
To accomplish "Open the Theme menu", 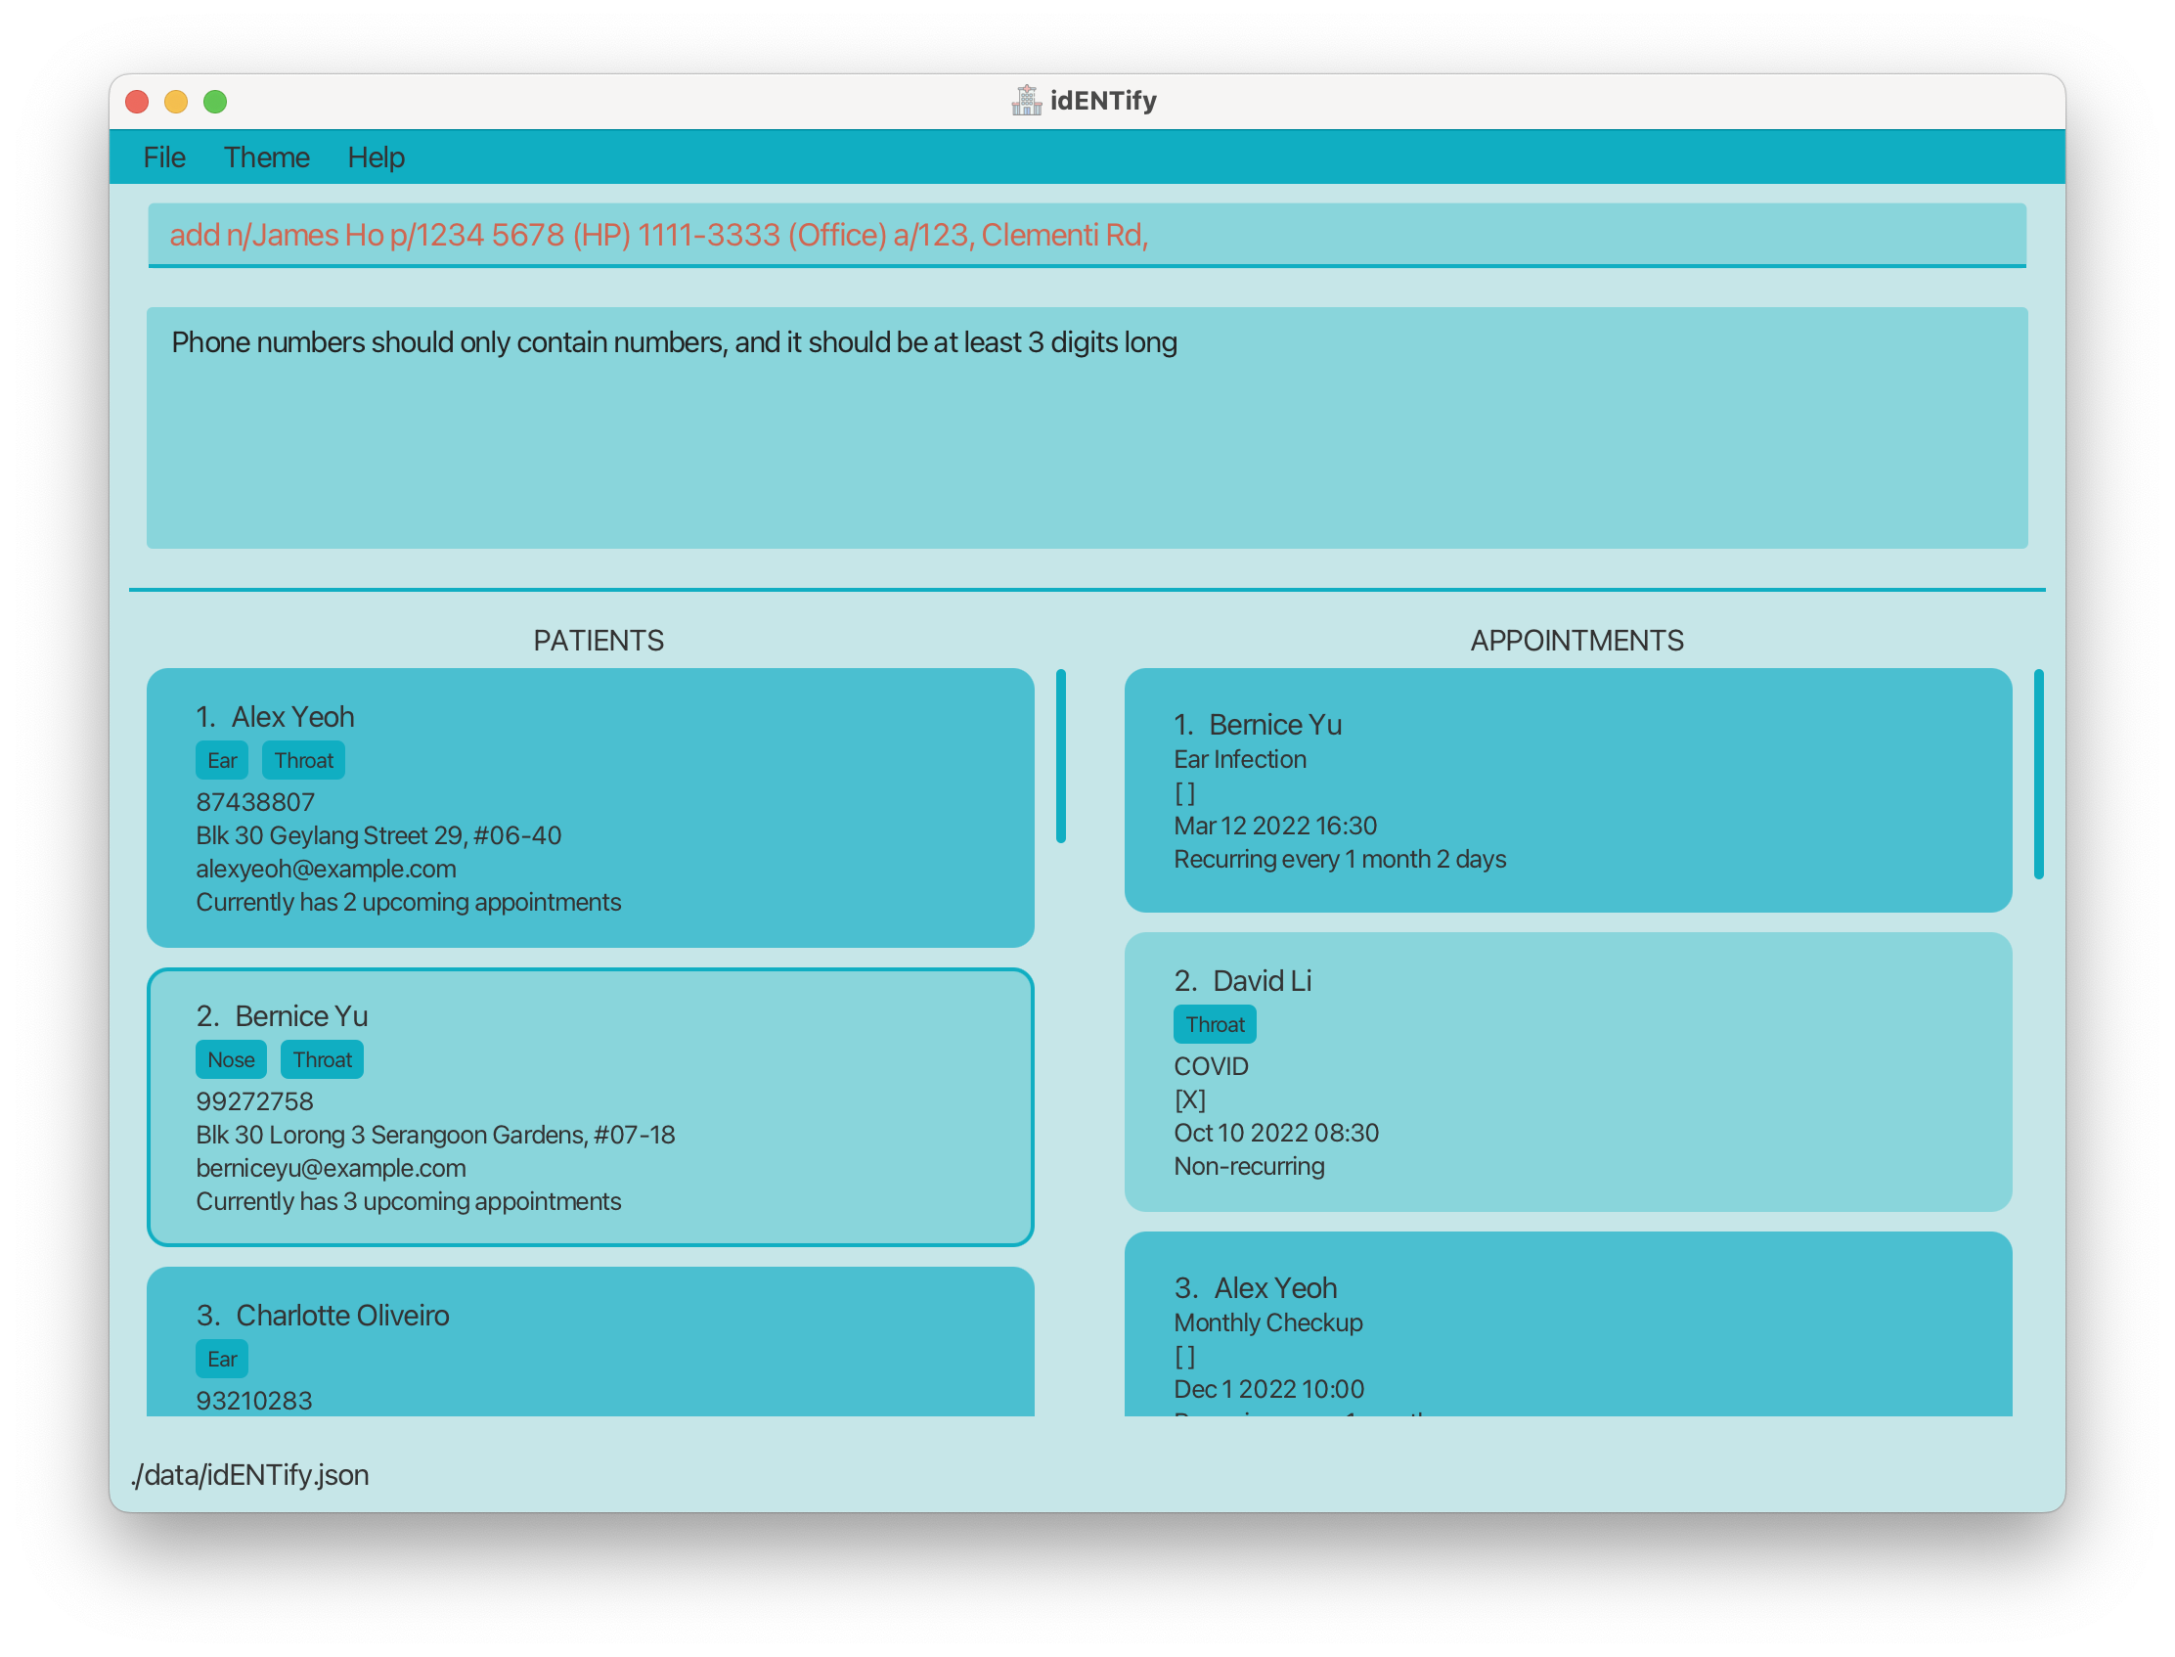I will [266, 157].
